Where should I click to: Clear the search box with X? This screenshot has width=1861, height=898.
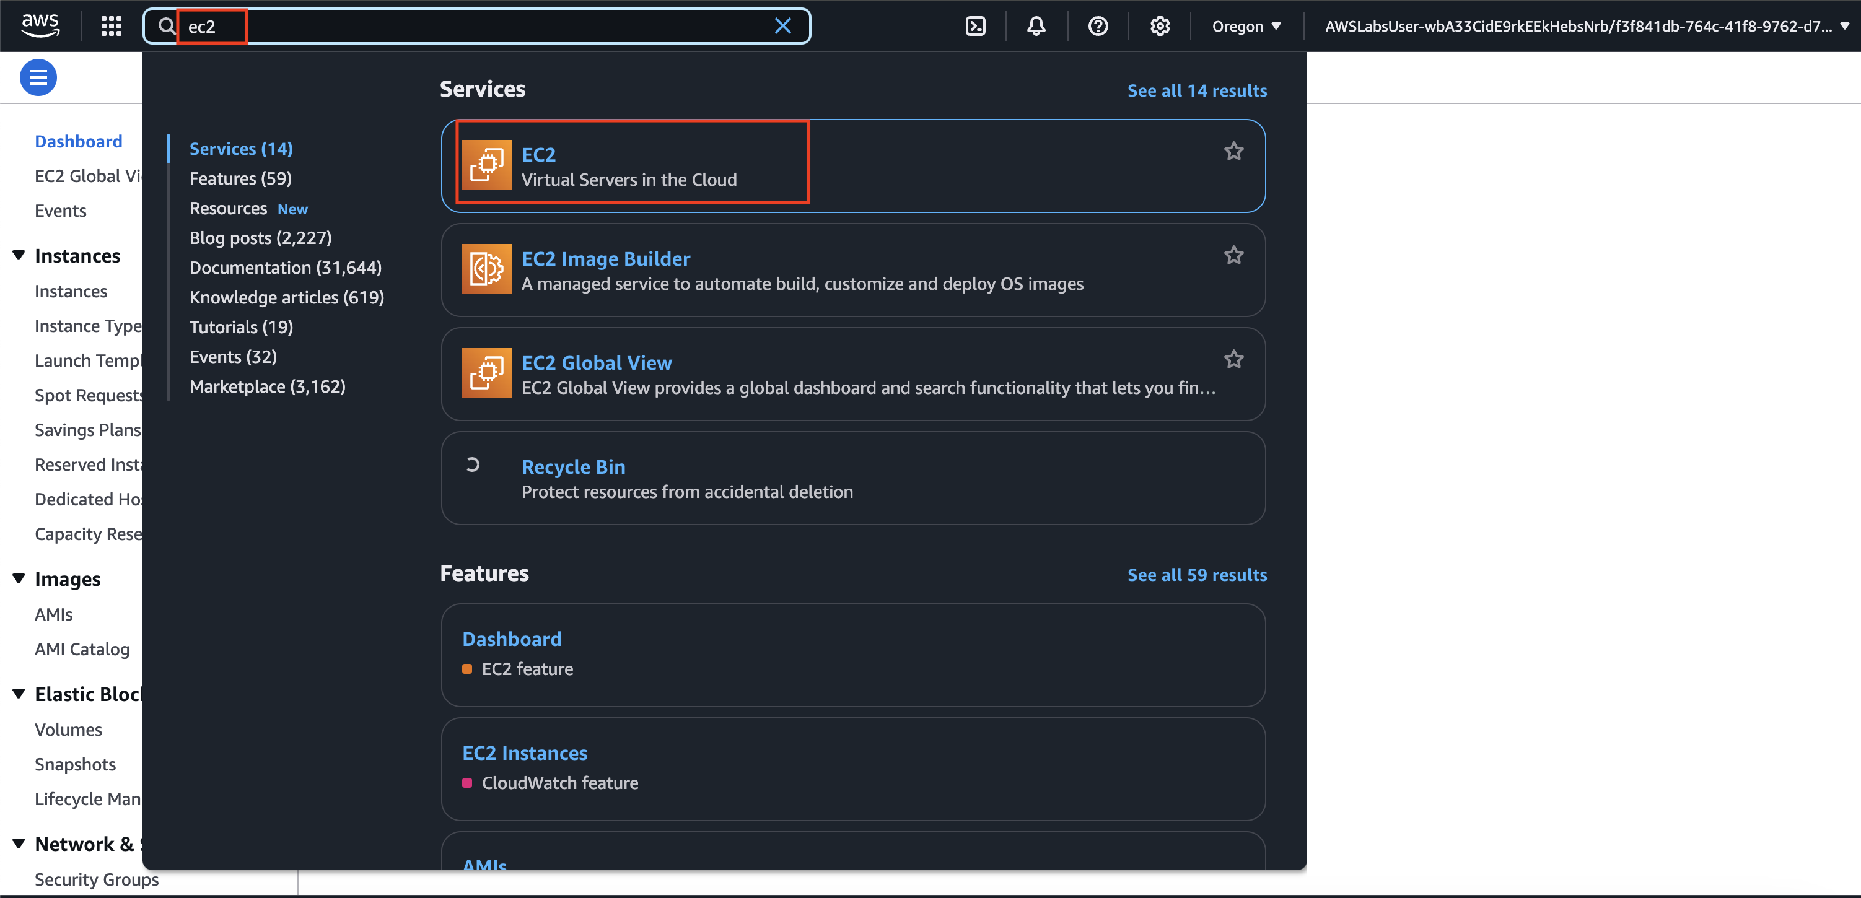[782, 26]
